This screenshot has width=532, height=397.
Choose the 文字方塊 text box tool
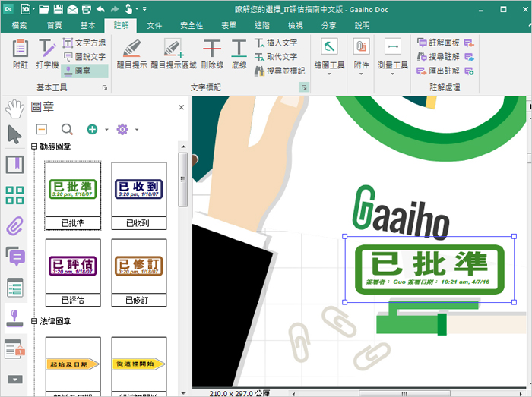[84, 43]
